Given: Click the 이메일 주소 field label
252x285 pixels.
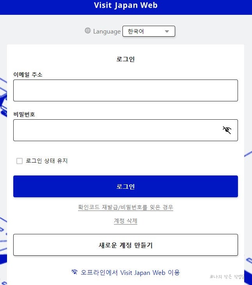Looking at the screenshot, I should point(28,74).
